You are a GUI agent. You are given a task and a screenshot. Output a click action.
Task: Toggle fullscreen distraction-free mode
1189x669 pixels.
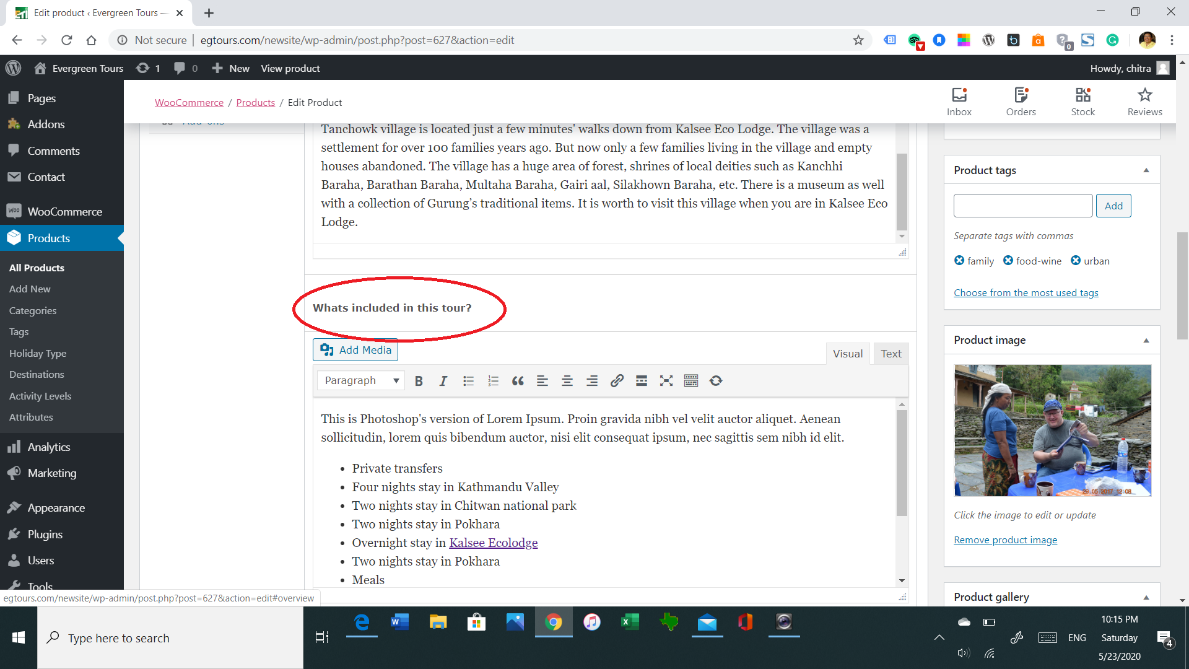coord(666,381)
